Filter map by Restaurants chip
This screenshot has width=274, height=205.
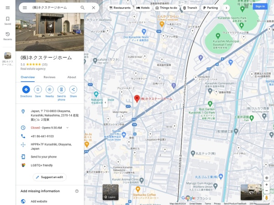[120, 8]
